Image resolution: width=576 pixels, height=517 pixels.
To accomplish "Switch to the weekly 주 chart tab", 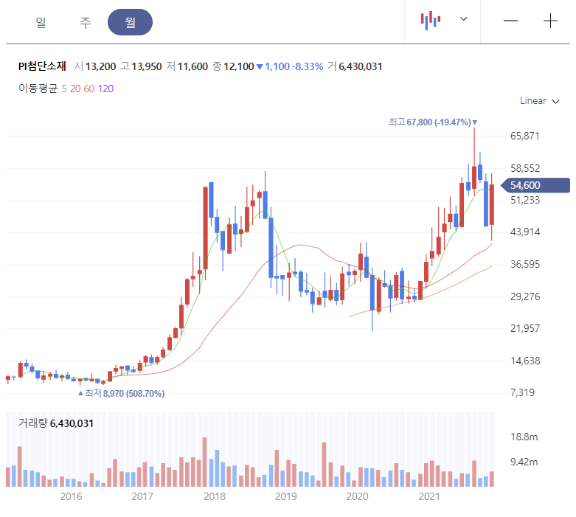I will [86, 22].
